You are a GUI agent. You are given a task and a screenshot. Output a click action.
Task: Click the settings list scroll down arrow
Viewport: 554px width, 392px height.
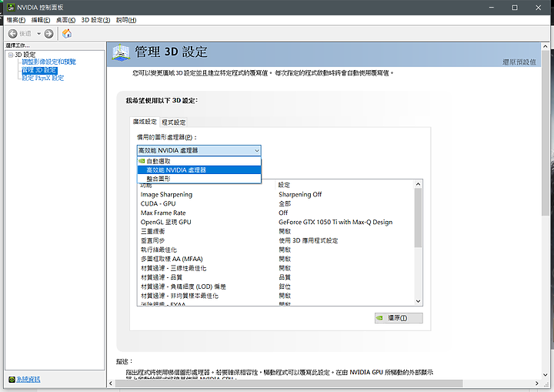click(418, 301)
